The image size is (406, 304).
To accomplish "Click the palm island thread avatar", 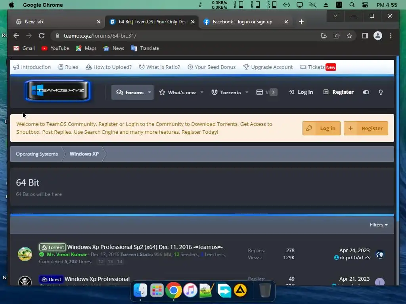I will [25, 254].
